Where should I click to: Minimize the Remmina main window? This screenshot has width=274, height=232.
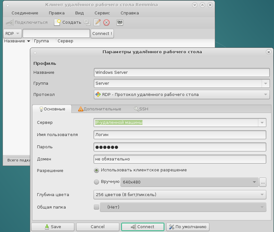195,5
